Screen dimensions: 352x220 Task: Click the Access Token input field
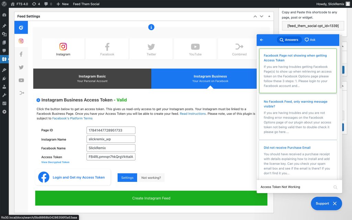click(111, 157)
